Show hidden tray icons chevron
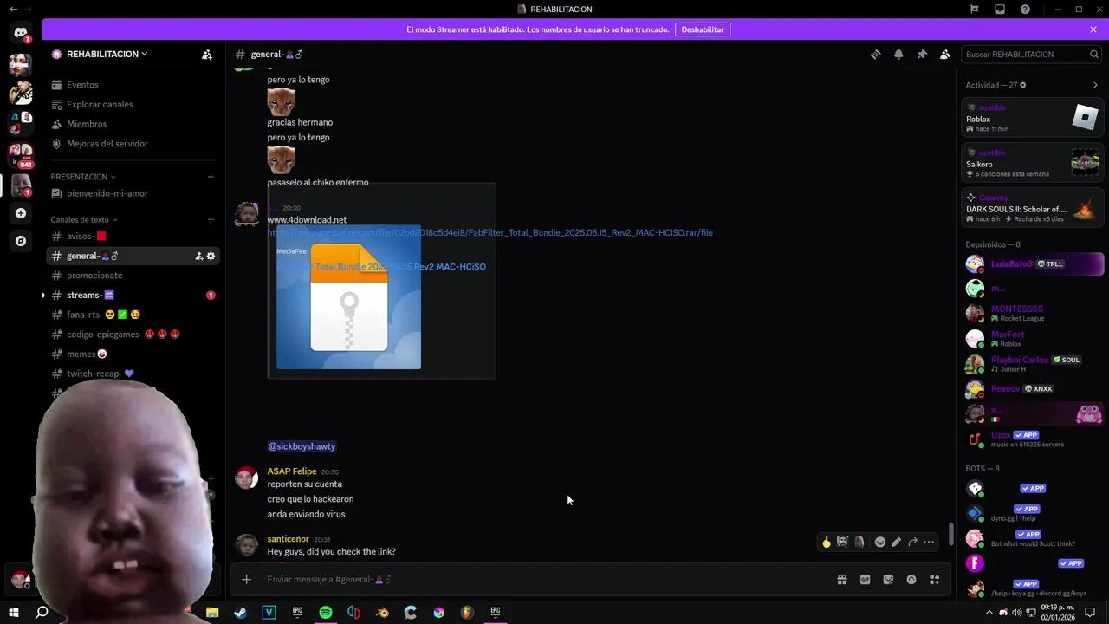Screen dimensions: 1109x624 tap(990, 613)
